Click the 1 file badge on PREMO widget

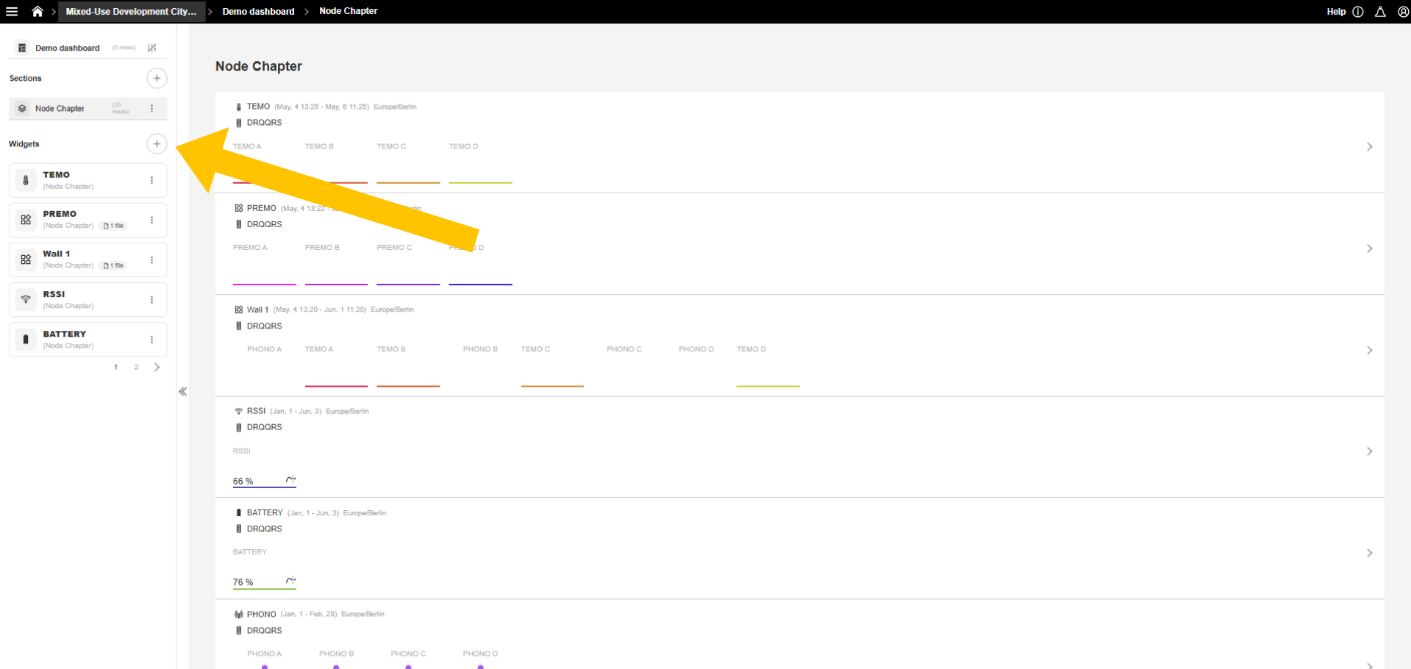pos(113,226)
